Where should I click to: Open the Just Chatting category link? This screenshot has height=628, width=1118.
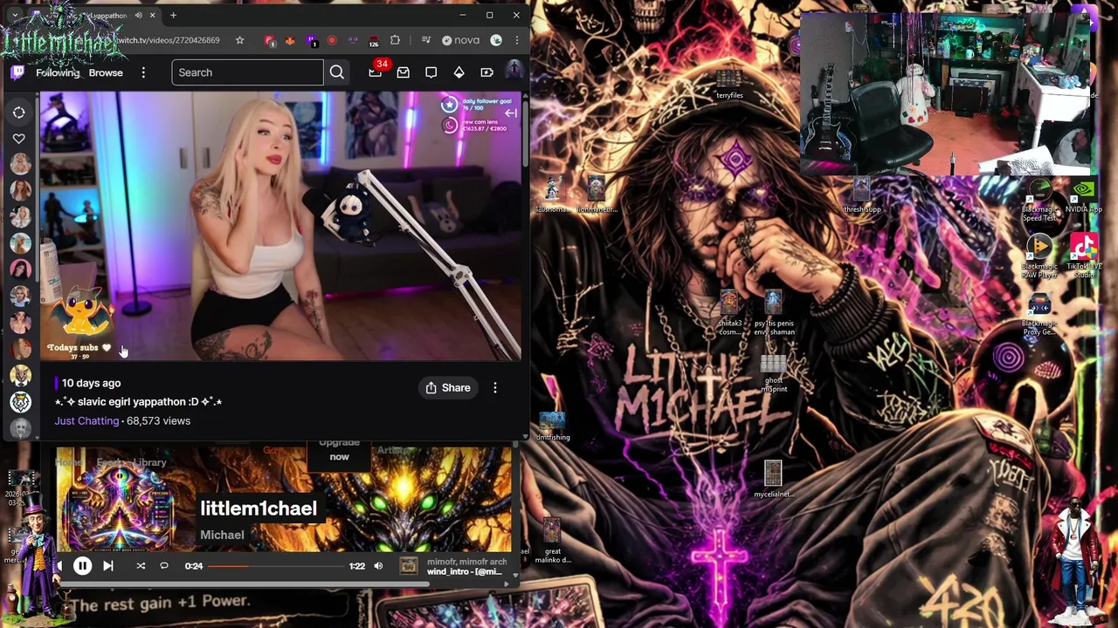click(86, 420)
